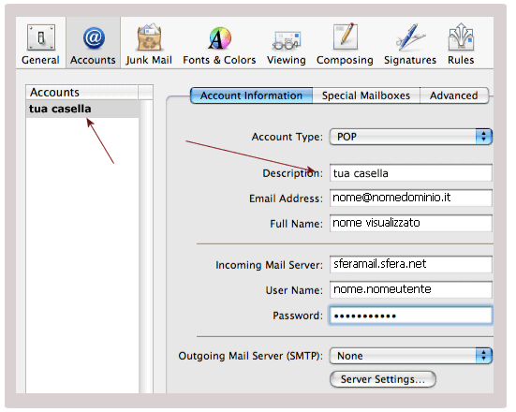
Task: Switch to the Advanced tab
Action: pos(454,96)
